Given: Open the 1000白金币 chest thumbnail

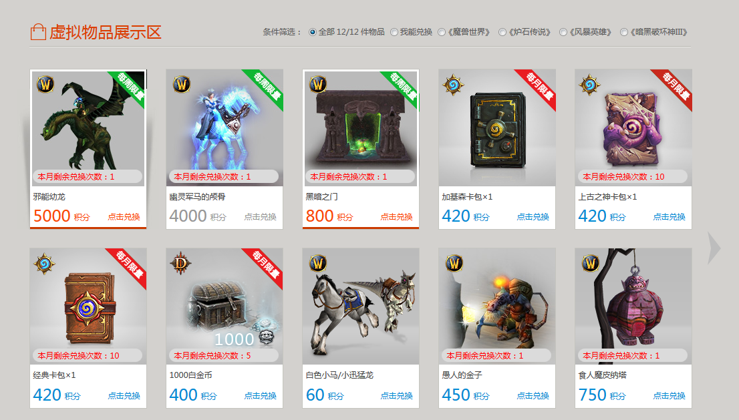Looking at the screenshot, I should coord(225,306).
